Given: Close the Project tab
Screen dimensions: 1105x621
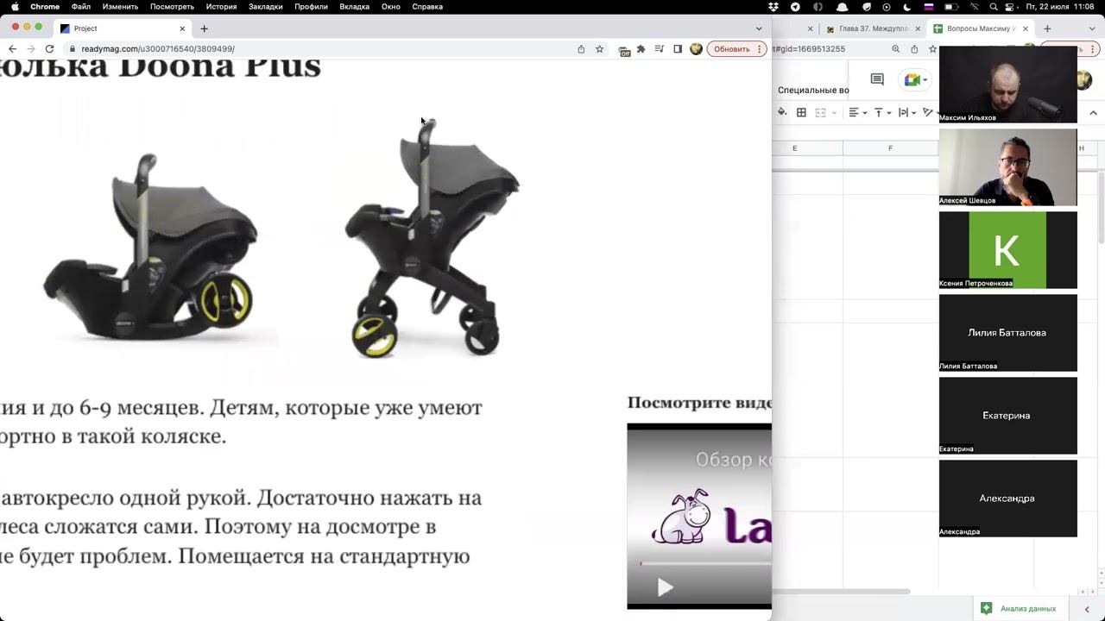Looking at the screenshot, I should 183,28.
